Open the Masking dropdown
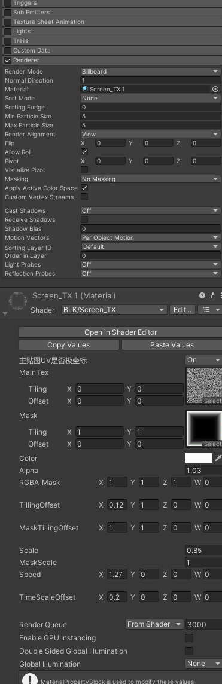 pos(150,179)
